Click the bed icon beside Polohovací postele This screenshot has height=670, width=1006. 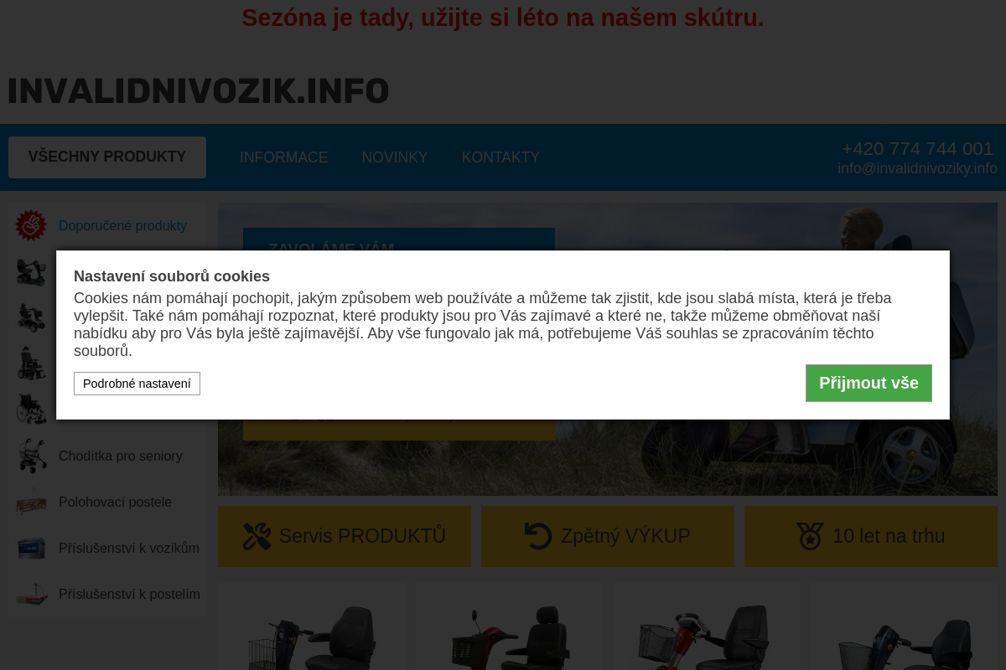coord(32,502)
